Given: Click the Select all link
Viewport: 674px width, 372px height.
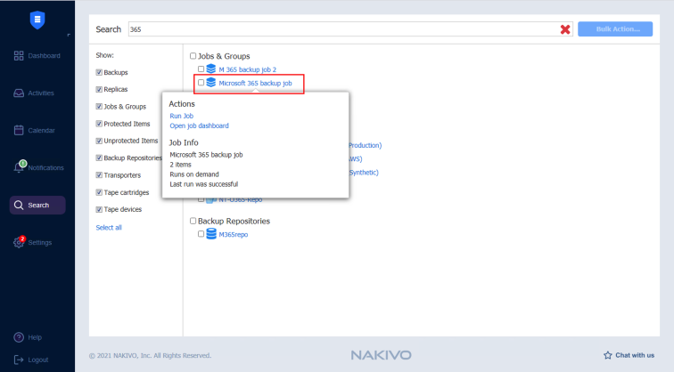Looking at the screenshot, I should click(109, 228).
